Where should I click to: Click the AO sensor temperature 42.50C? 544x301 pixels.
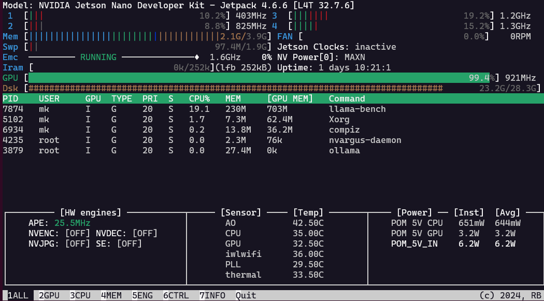tap(308, 223)
